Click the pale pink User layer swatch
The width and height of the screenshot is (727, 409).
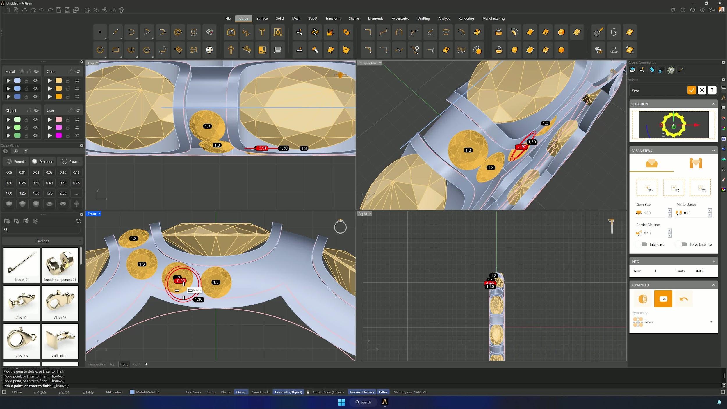coord(59,120)
